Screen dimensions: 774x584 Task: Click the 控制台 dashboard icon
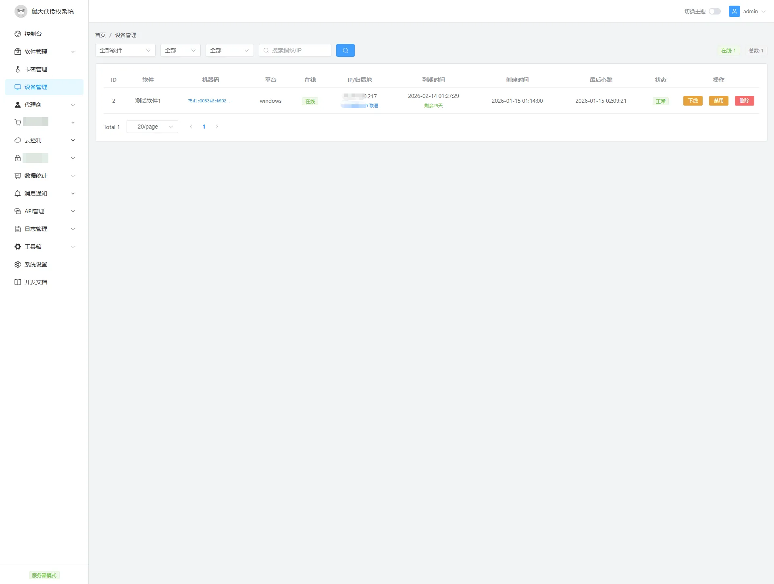click(18, 34)
